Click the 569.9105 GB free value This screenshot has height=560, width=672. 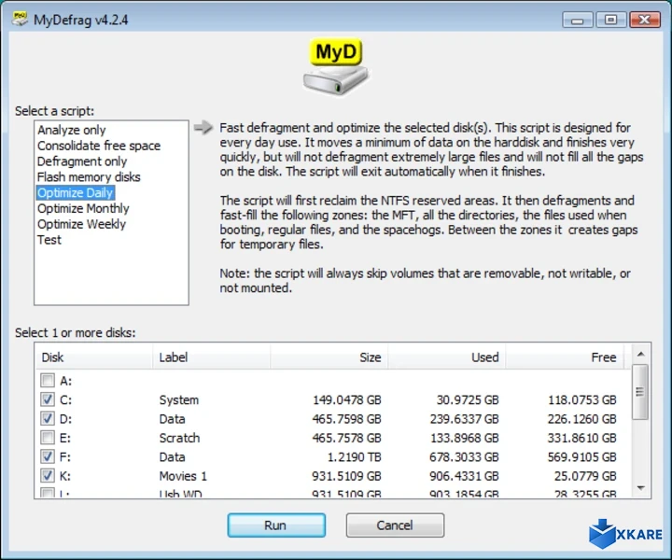(x=582, y=457)
